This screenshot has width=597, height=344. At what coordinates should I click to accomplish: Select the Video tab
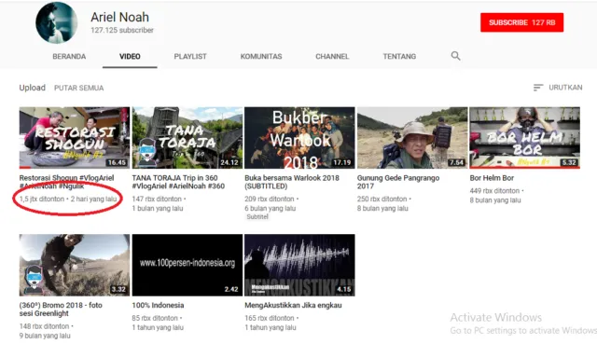pyautogui.click(x=130, y=56)
